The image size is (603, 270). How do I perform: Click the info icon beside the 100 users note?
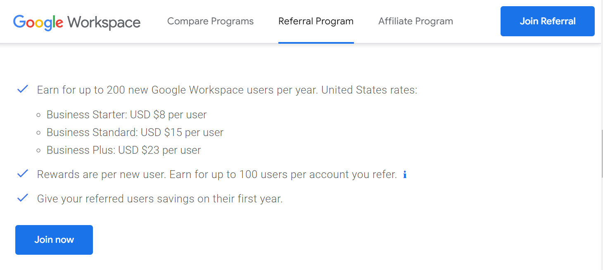pyautogui.click(x=404, y=174)
